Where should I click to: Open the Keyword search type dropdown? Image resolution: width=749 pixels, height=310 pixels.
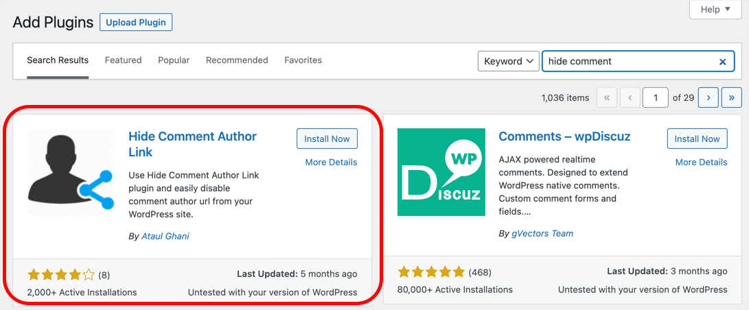tap(509, 61)
